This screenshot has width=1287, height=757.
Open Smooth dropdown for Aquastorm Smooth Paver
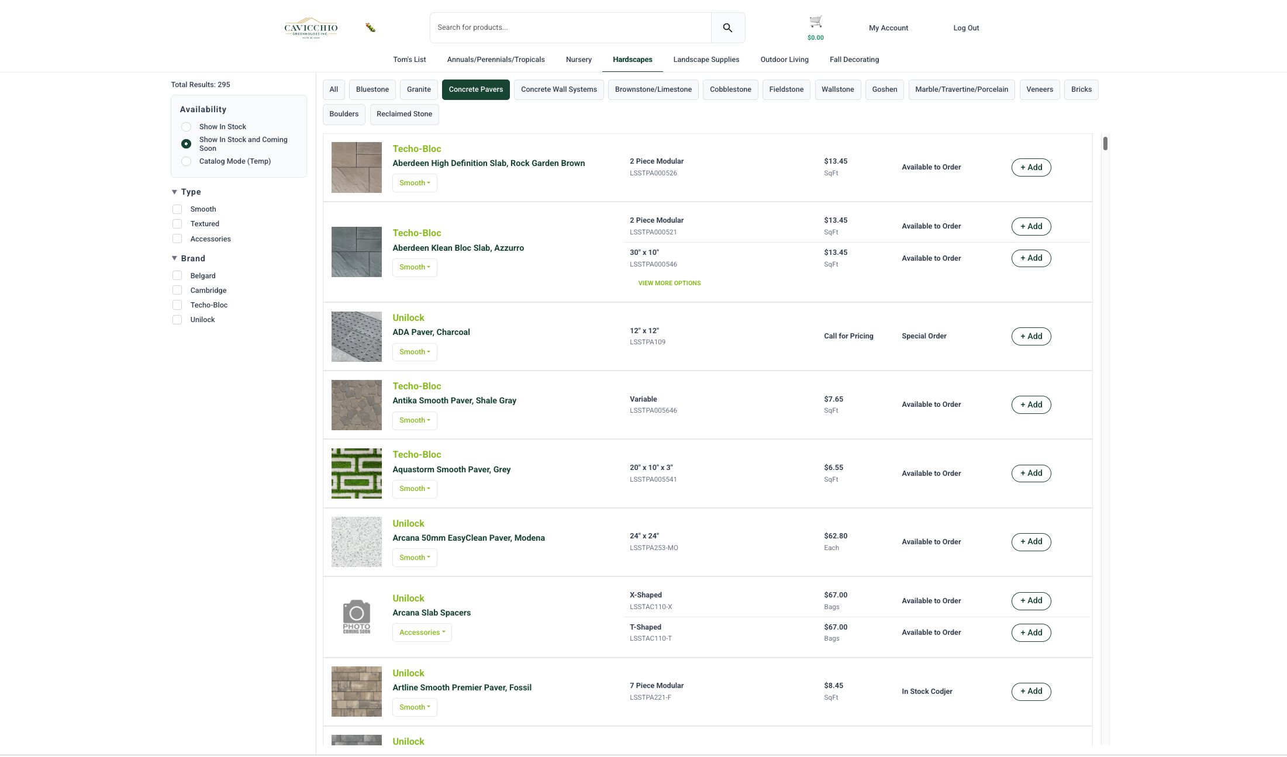pos(415,489)
